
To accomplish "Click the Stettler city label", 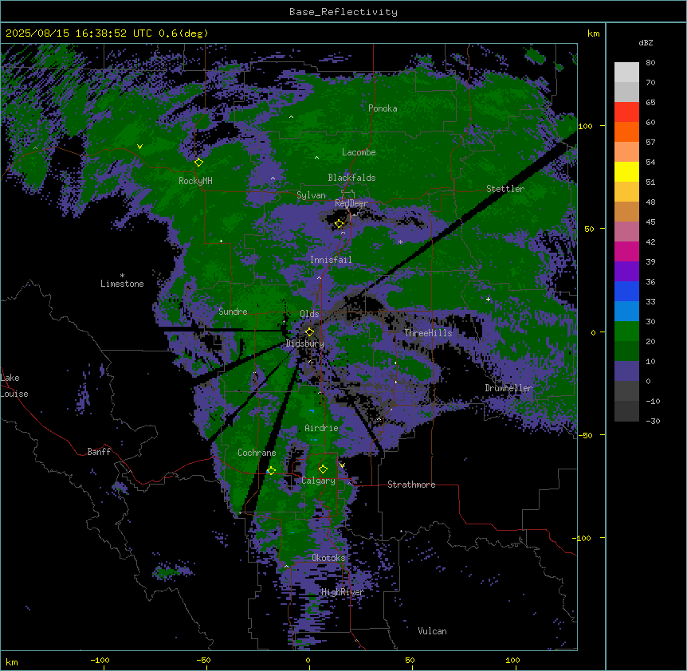I will pos(505,189).
